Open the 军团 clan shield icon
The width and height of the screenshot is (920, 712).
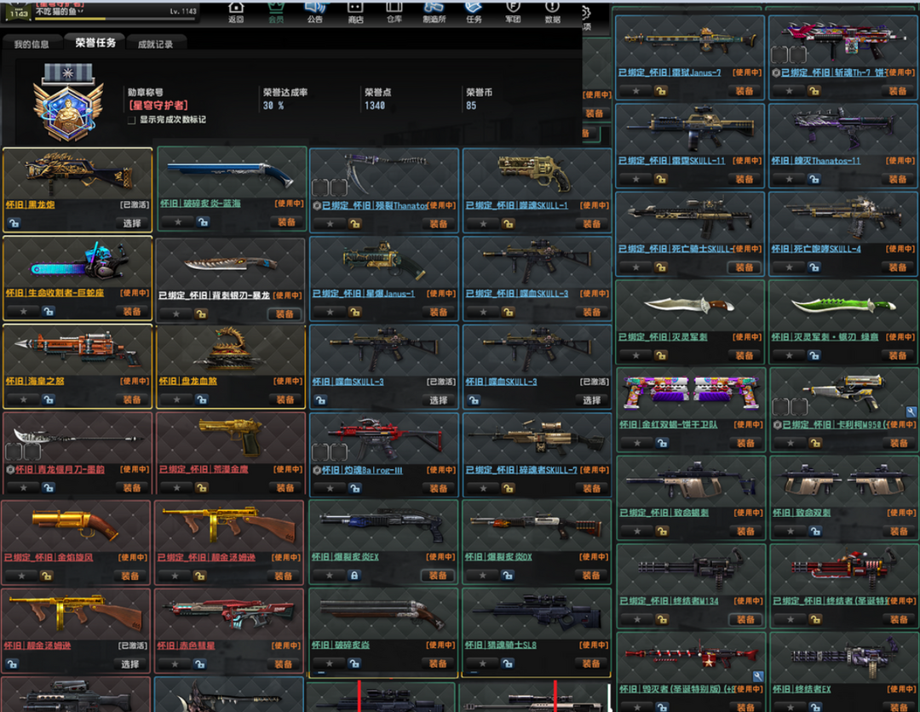513,12
